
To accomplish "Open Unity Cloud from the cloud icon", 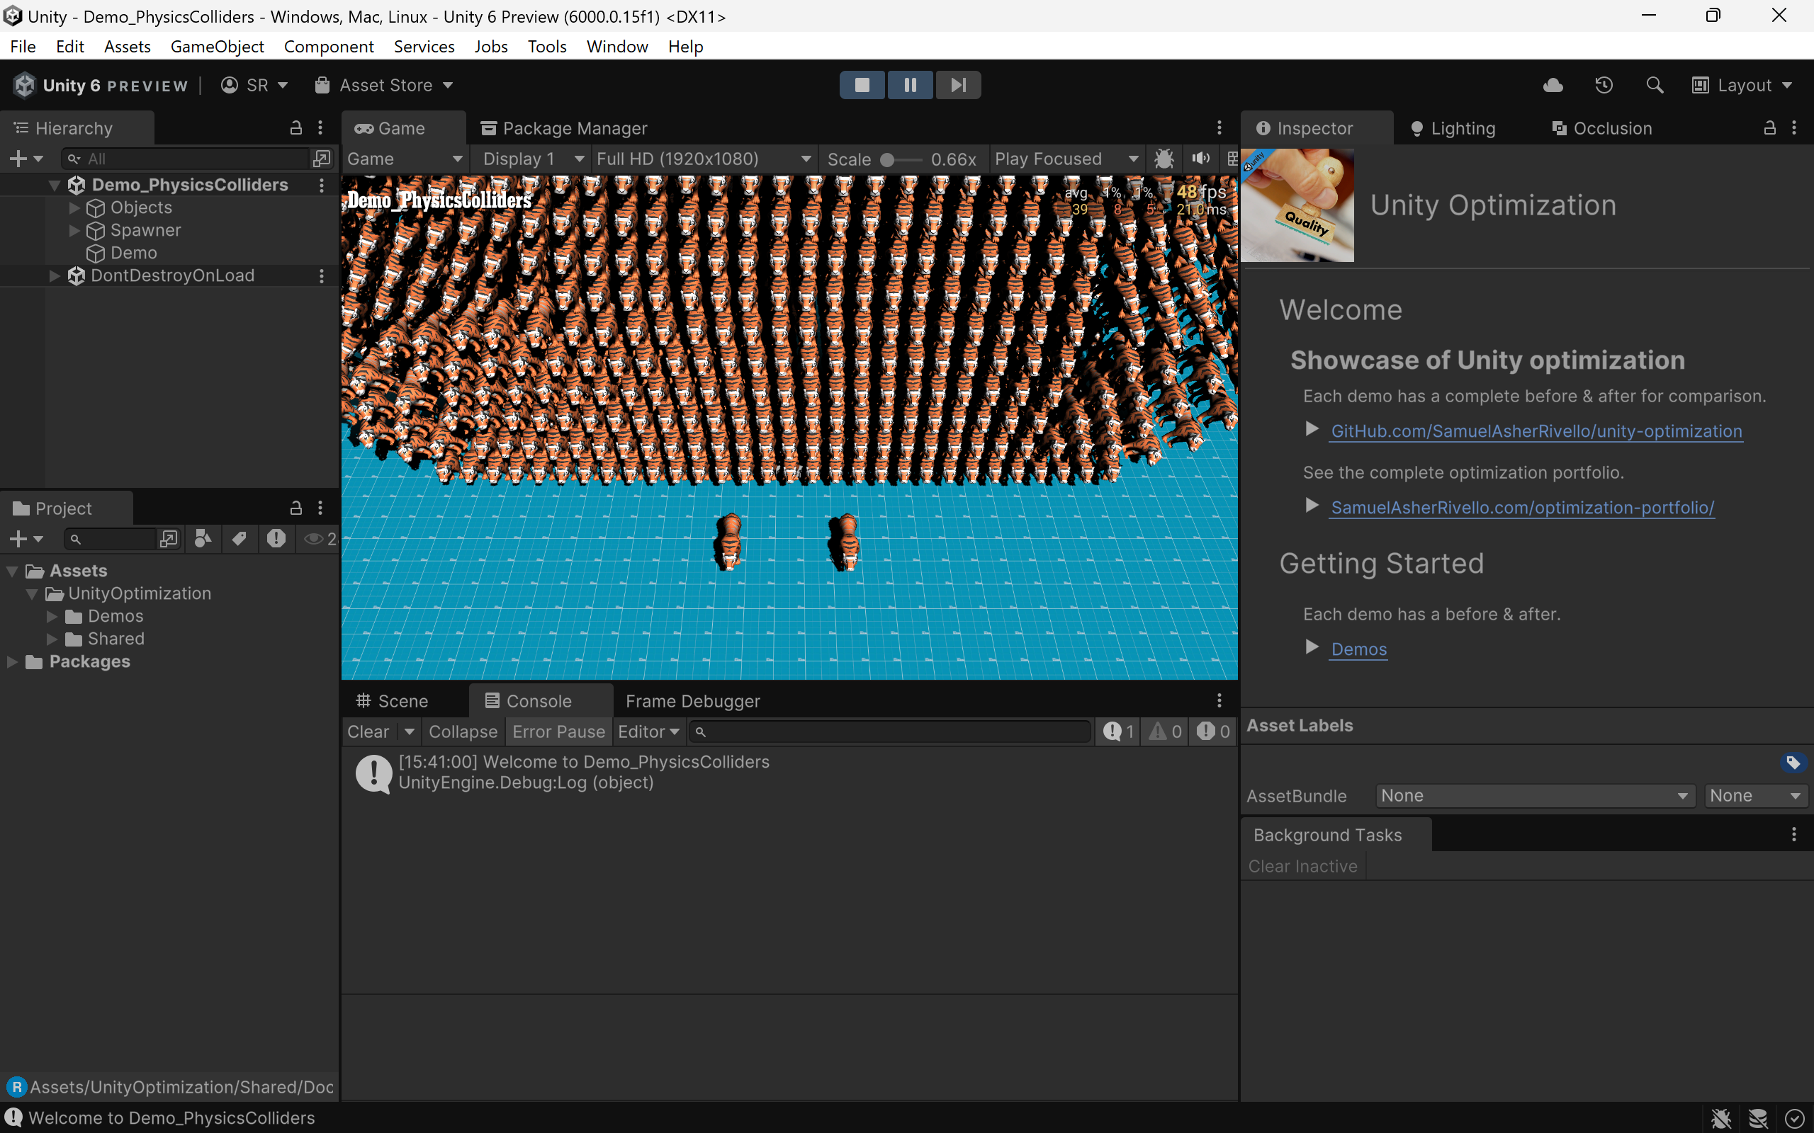I will [x=1553, y=86].
